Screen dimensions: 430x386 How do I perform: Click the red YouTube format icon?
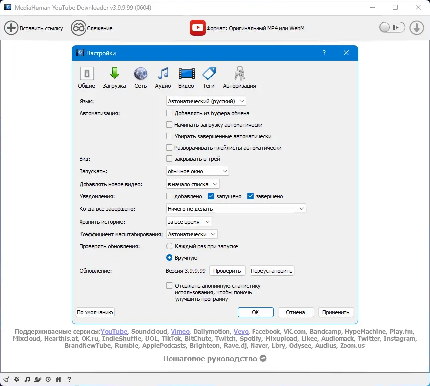point(197,28)
